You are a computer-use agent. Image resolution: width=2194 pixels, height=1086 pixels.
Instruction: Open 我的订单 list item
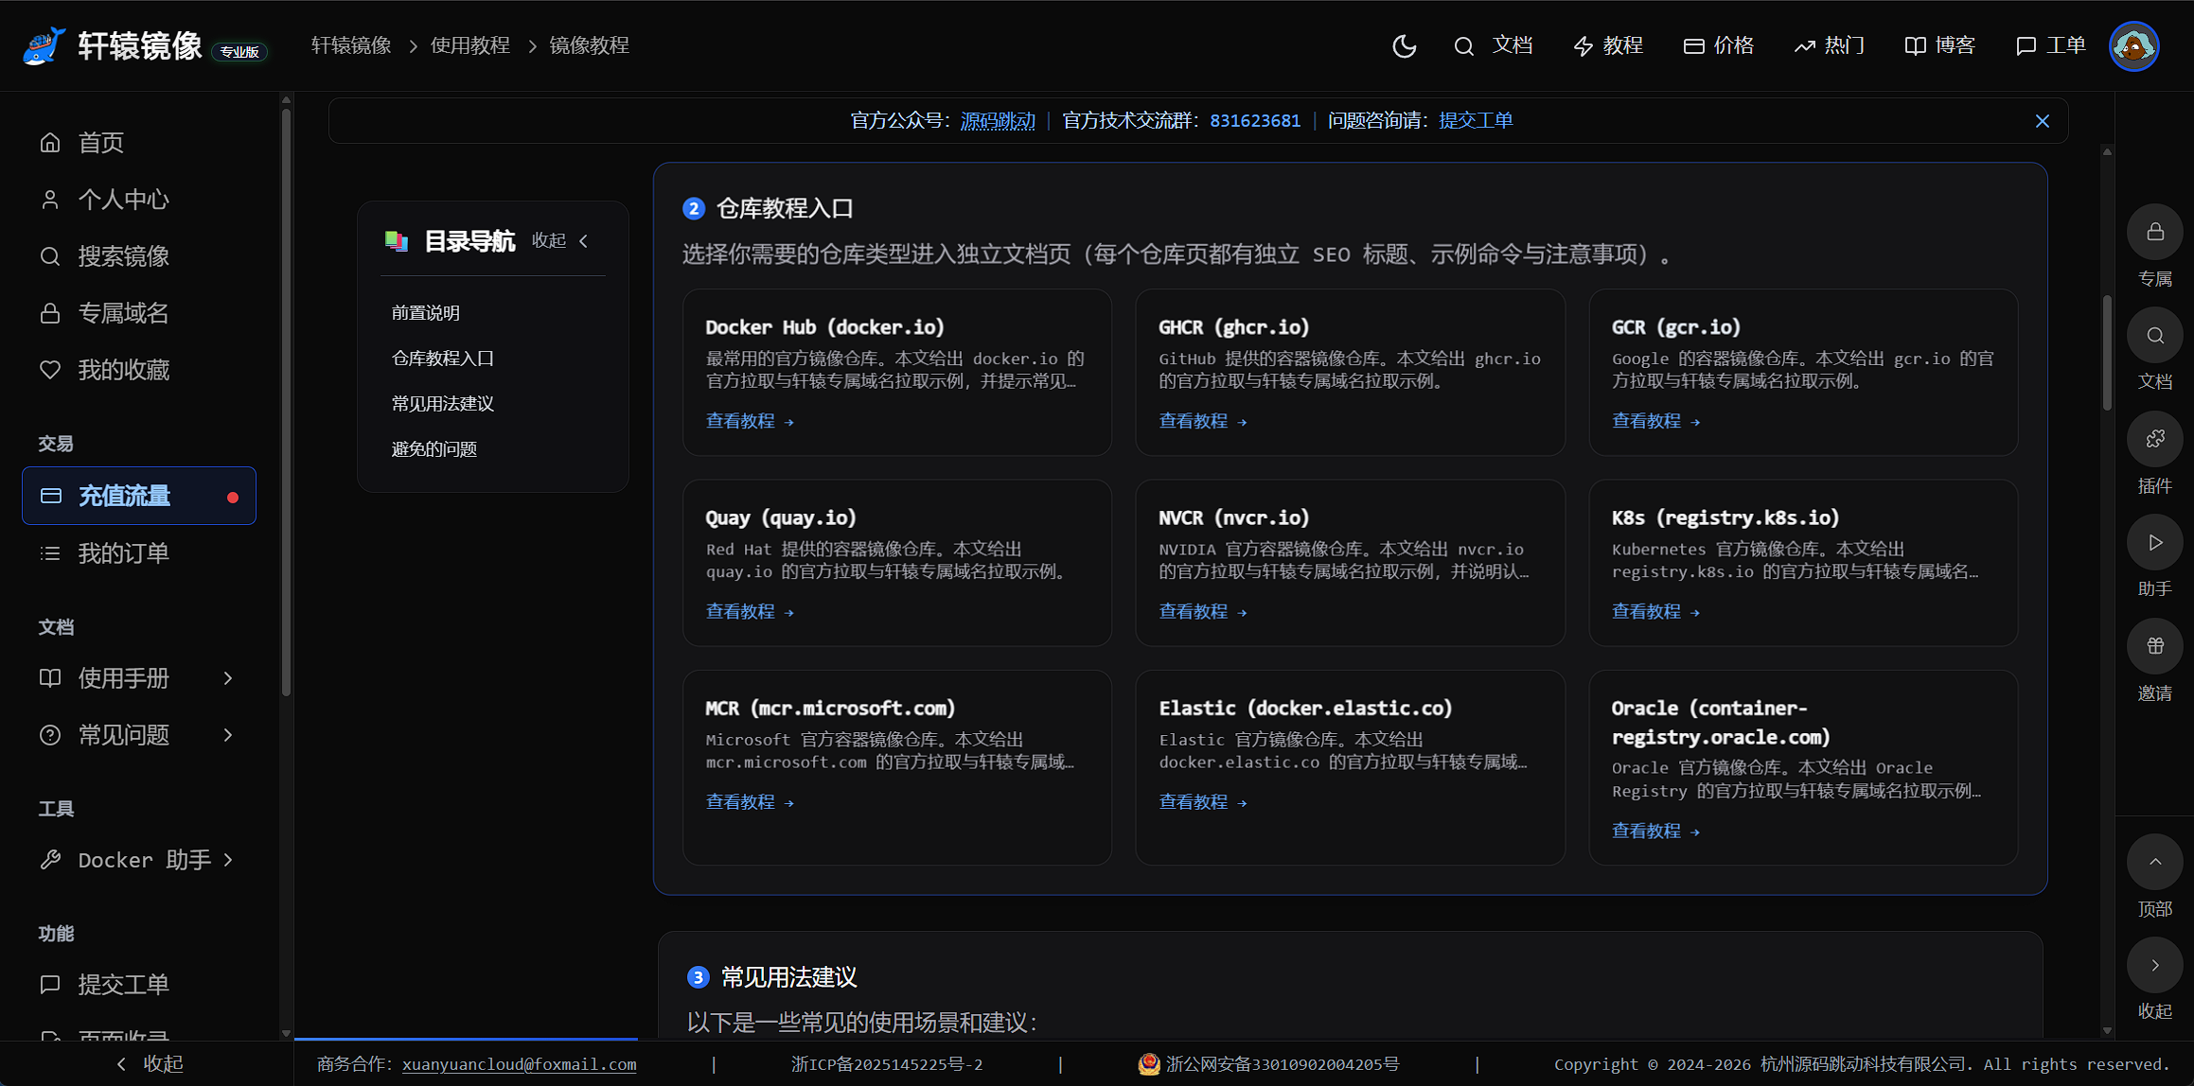[x=140, y=553]
